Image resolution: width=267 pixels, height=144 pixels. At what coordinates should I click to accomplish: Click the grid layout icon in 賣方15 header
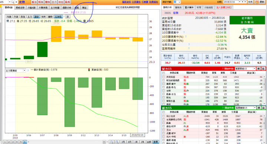click(x=263, y=108)
